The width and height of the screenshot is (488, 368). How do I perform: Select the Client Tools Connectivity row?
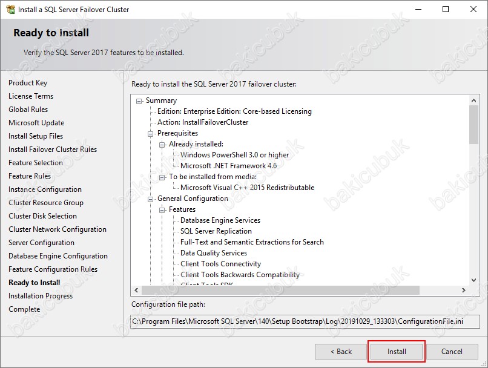[x=220, y=264]
